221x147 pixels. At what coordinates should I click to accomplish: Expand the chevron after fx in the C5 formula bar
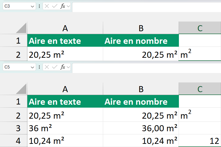[68, 67]
